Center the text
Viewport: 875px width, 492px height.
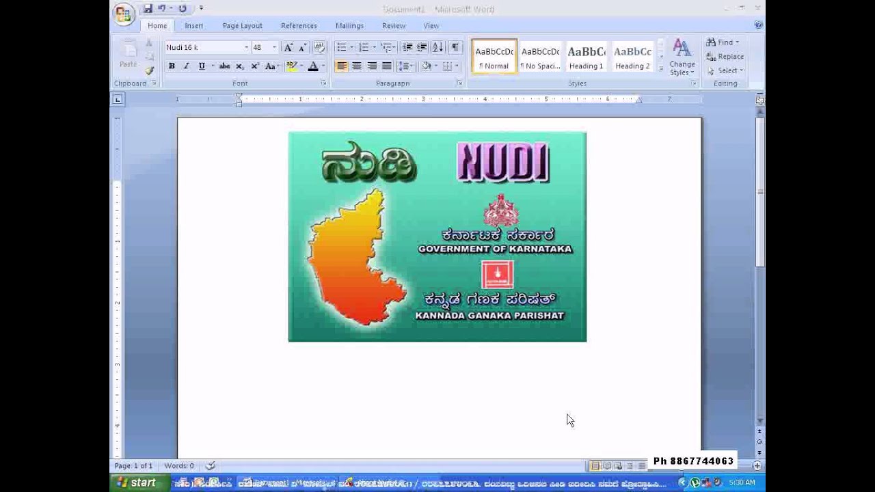pos(356,66)
